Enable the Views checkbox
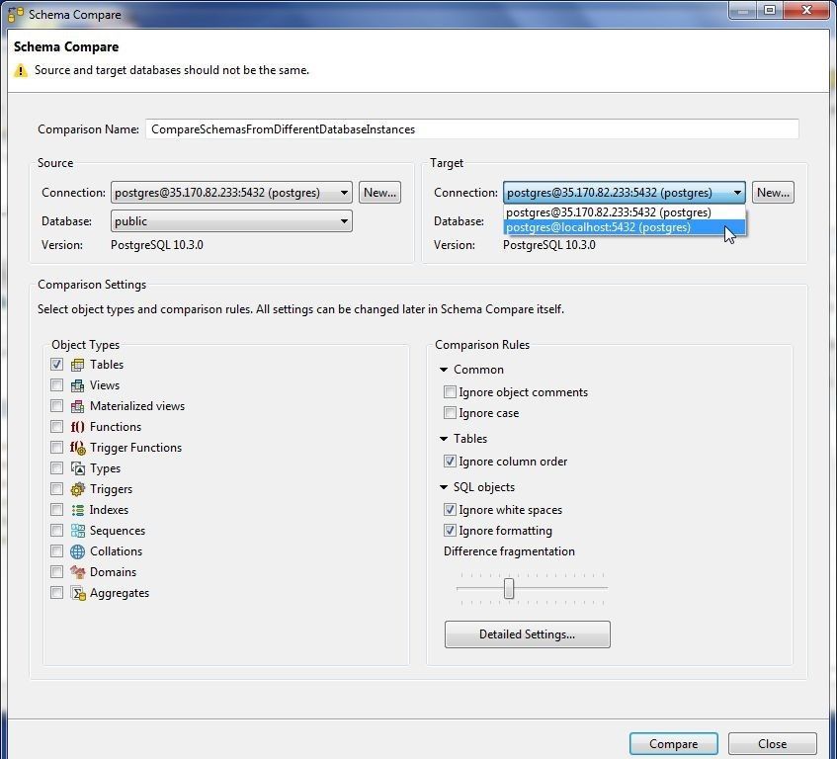Screen dimensions: 837x759 pyautogui.click(x=56, y=385)
